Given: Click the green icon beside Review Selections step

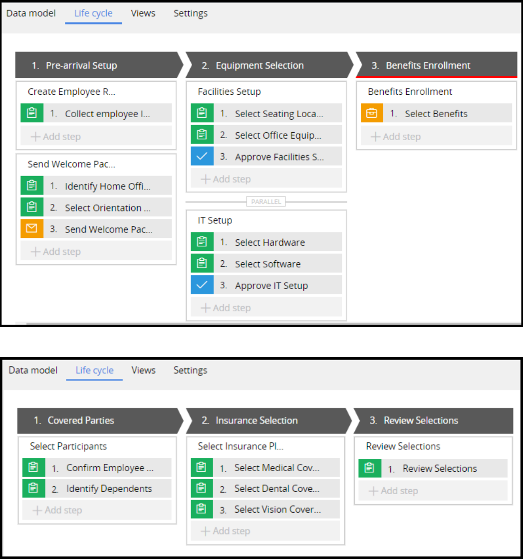Looking at the screenshot, I should click(x=370, y=468).
